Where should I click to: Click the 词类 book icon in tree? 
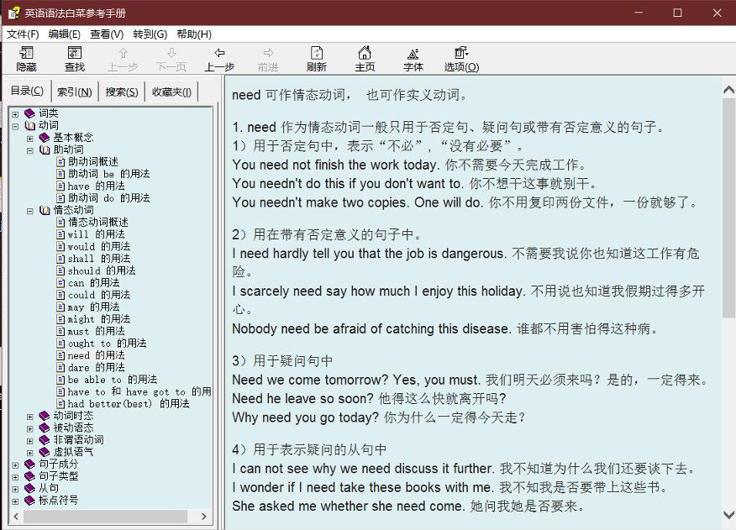[30, 113]
